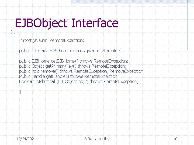Click the closing brace '}' line

(20, 92)
